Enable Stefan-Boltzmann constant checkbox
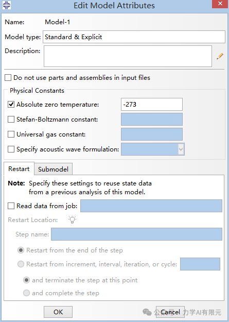This screenshot has height=322, width=229. point(11,120)
